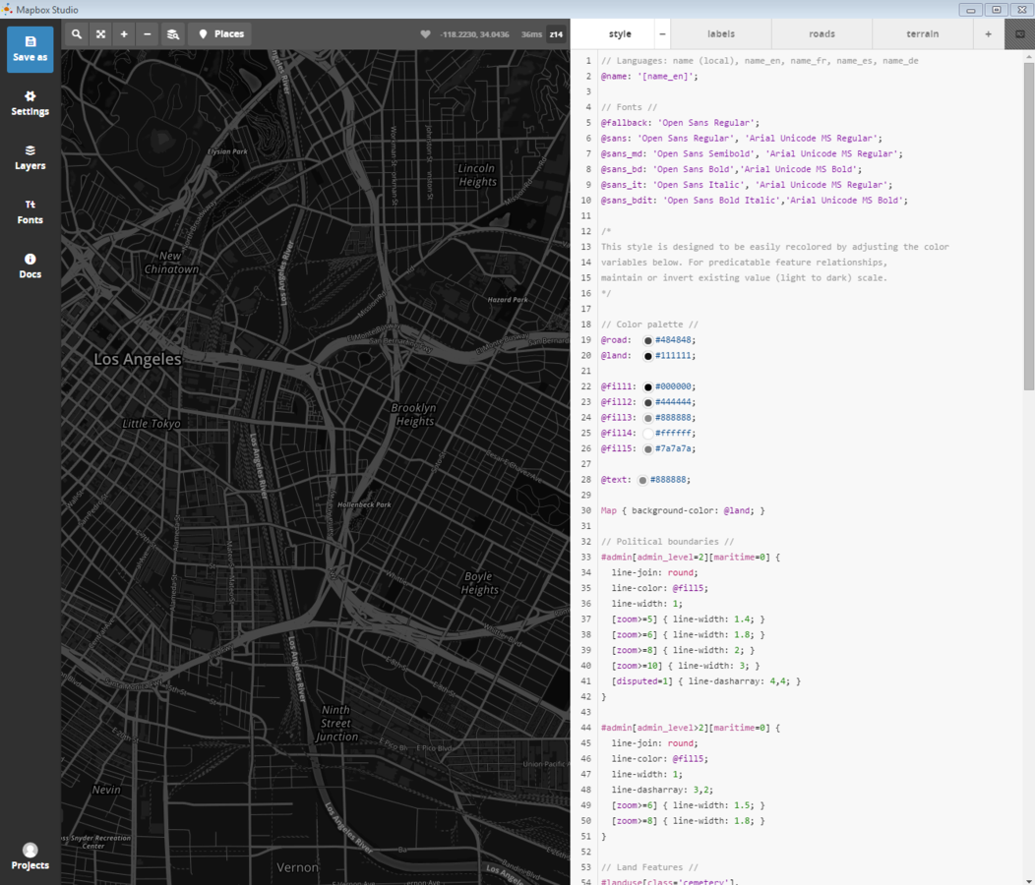Add a new stylesheet tab

[989, 34]
